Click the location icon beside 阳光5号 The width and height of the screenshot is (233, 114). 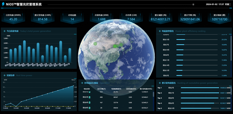pyautogui.click(x=90, y=97)
